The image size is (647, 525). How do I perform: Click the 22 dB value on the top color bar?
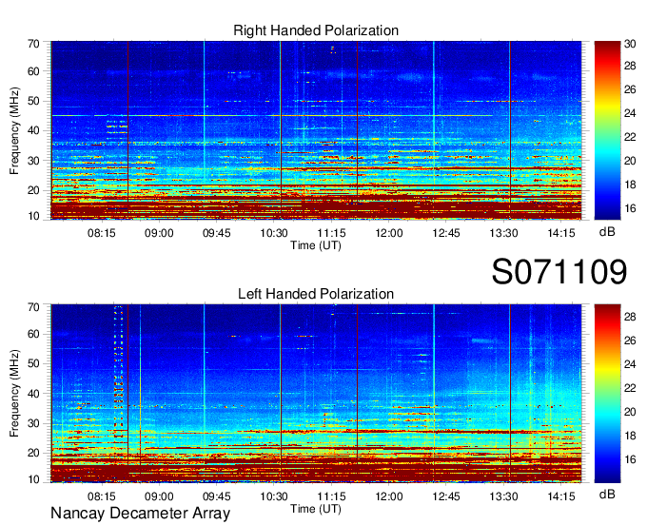[x=630, y=137]
